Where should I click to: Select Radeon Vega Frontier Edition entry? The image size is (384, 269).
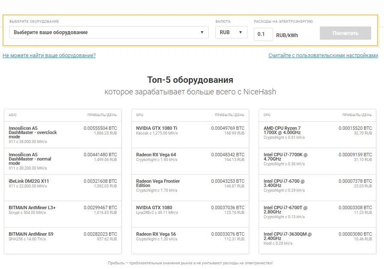190,187
